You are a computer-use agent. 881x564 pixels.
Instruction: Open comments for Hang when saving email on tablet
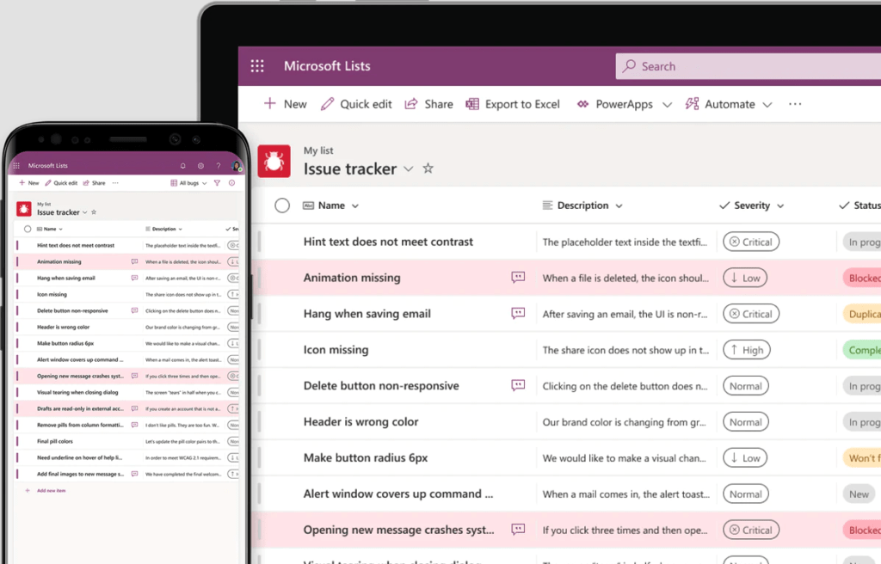click(x=518, y=313)
